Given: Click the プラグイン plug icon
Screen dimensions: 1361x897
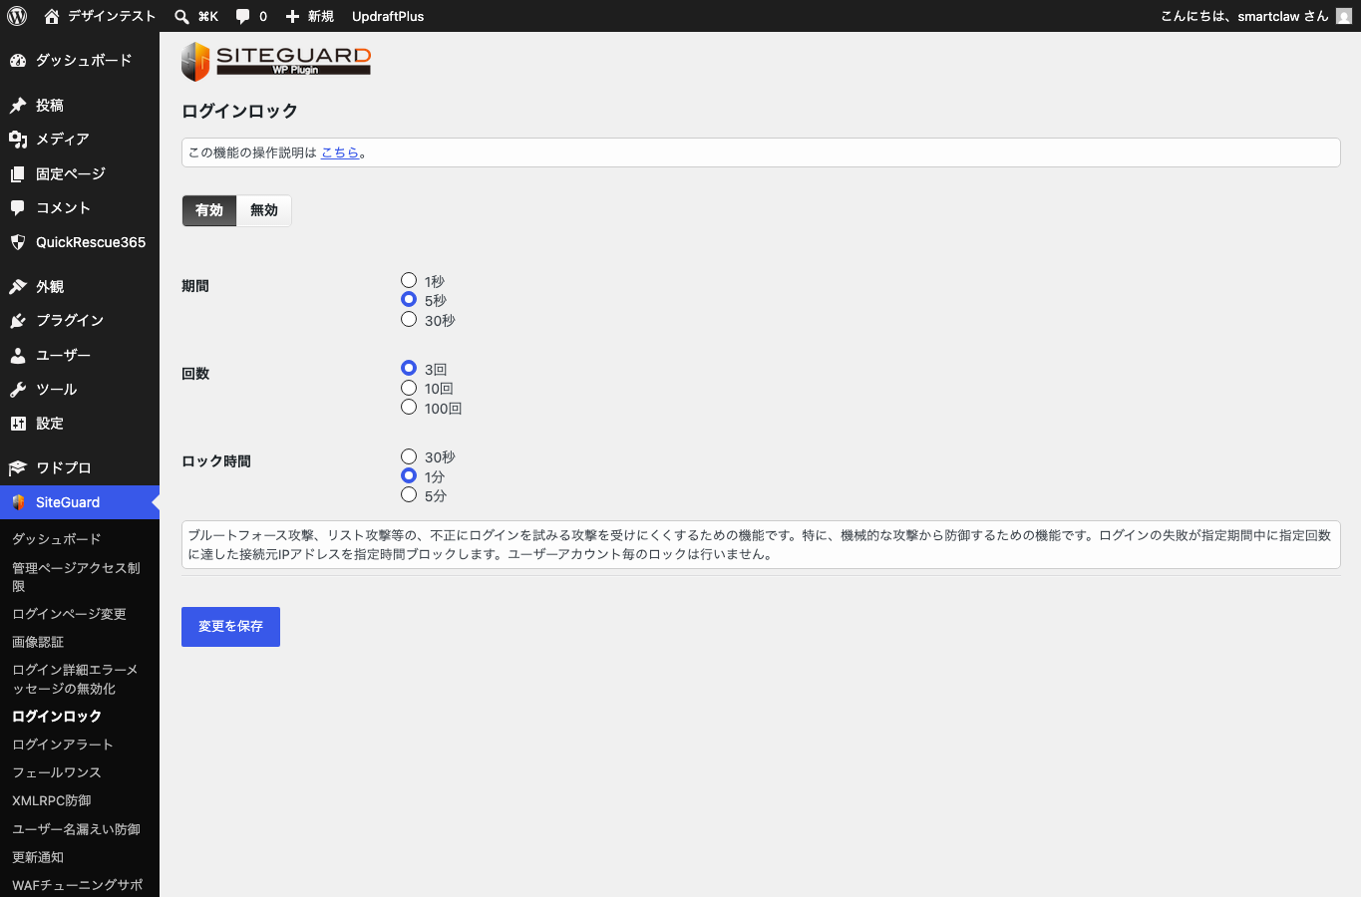Looking at the screenshot, I should (x=18, y=320).
